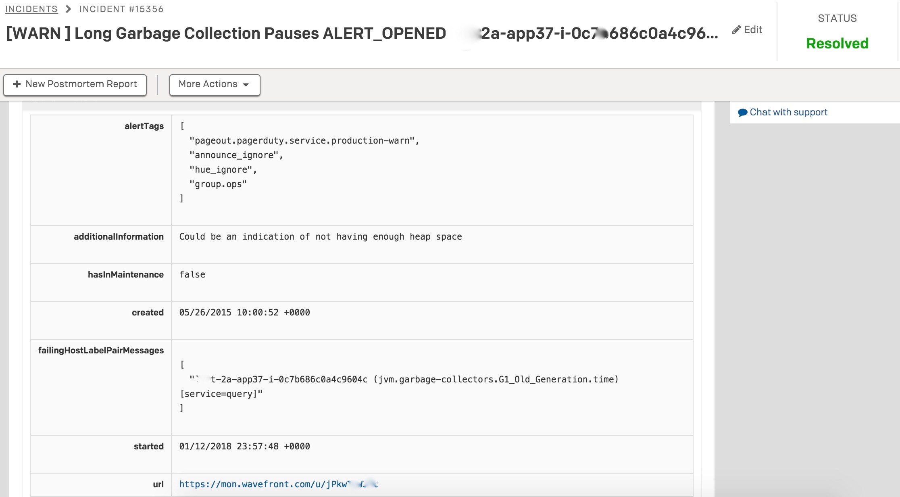Click the More Actions expand chevron arrow
The height and width of the screenshot is (497, 900).
(246, 84)
